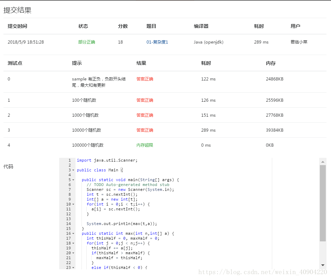331x279 pixels.
Task: Collapse the for loop fold at line 10
Action: [73, 204]
